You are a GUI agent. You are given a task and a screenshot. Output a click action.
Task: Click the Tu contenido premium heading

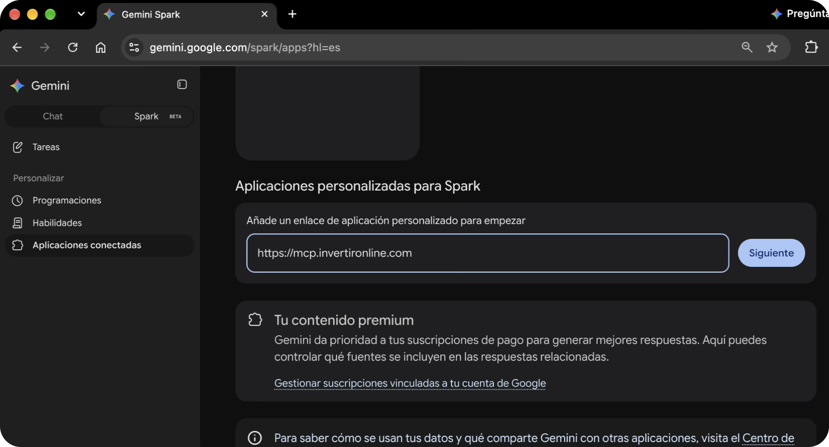344,320
